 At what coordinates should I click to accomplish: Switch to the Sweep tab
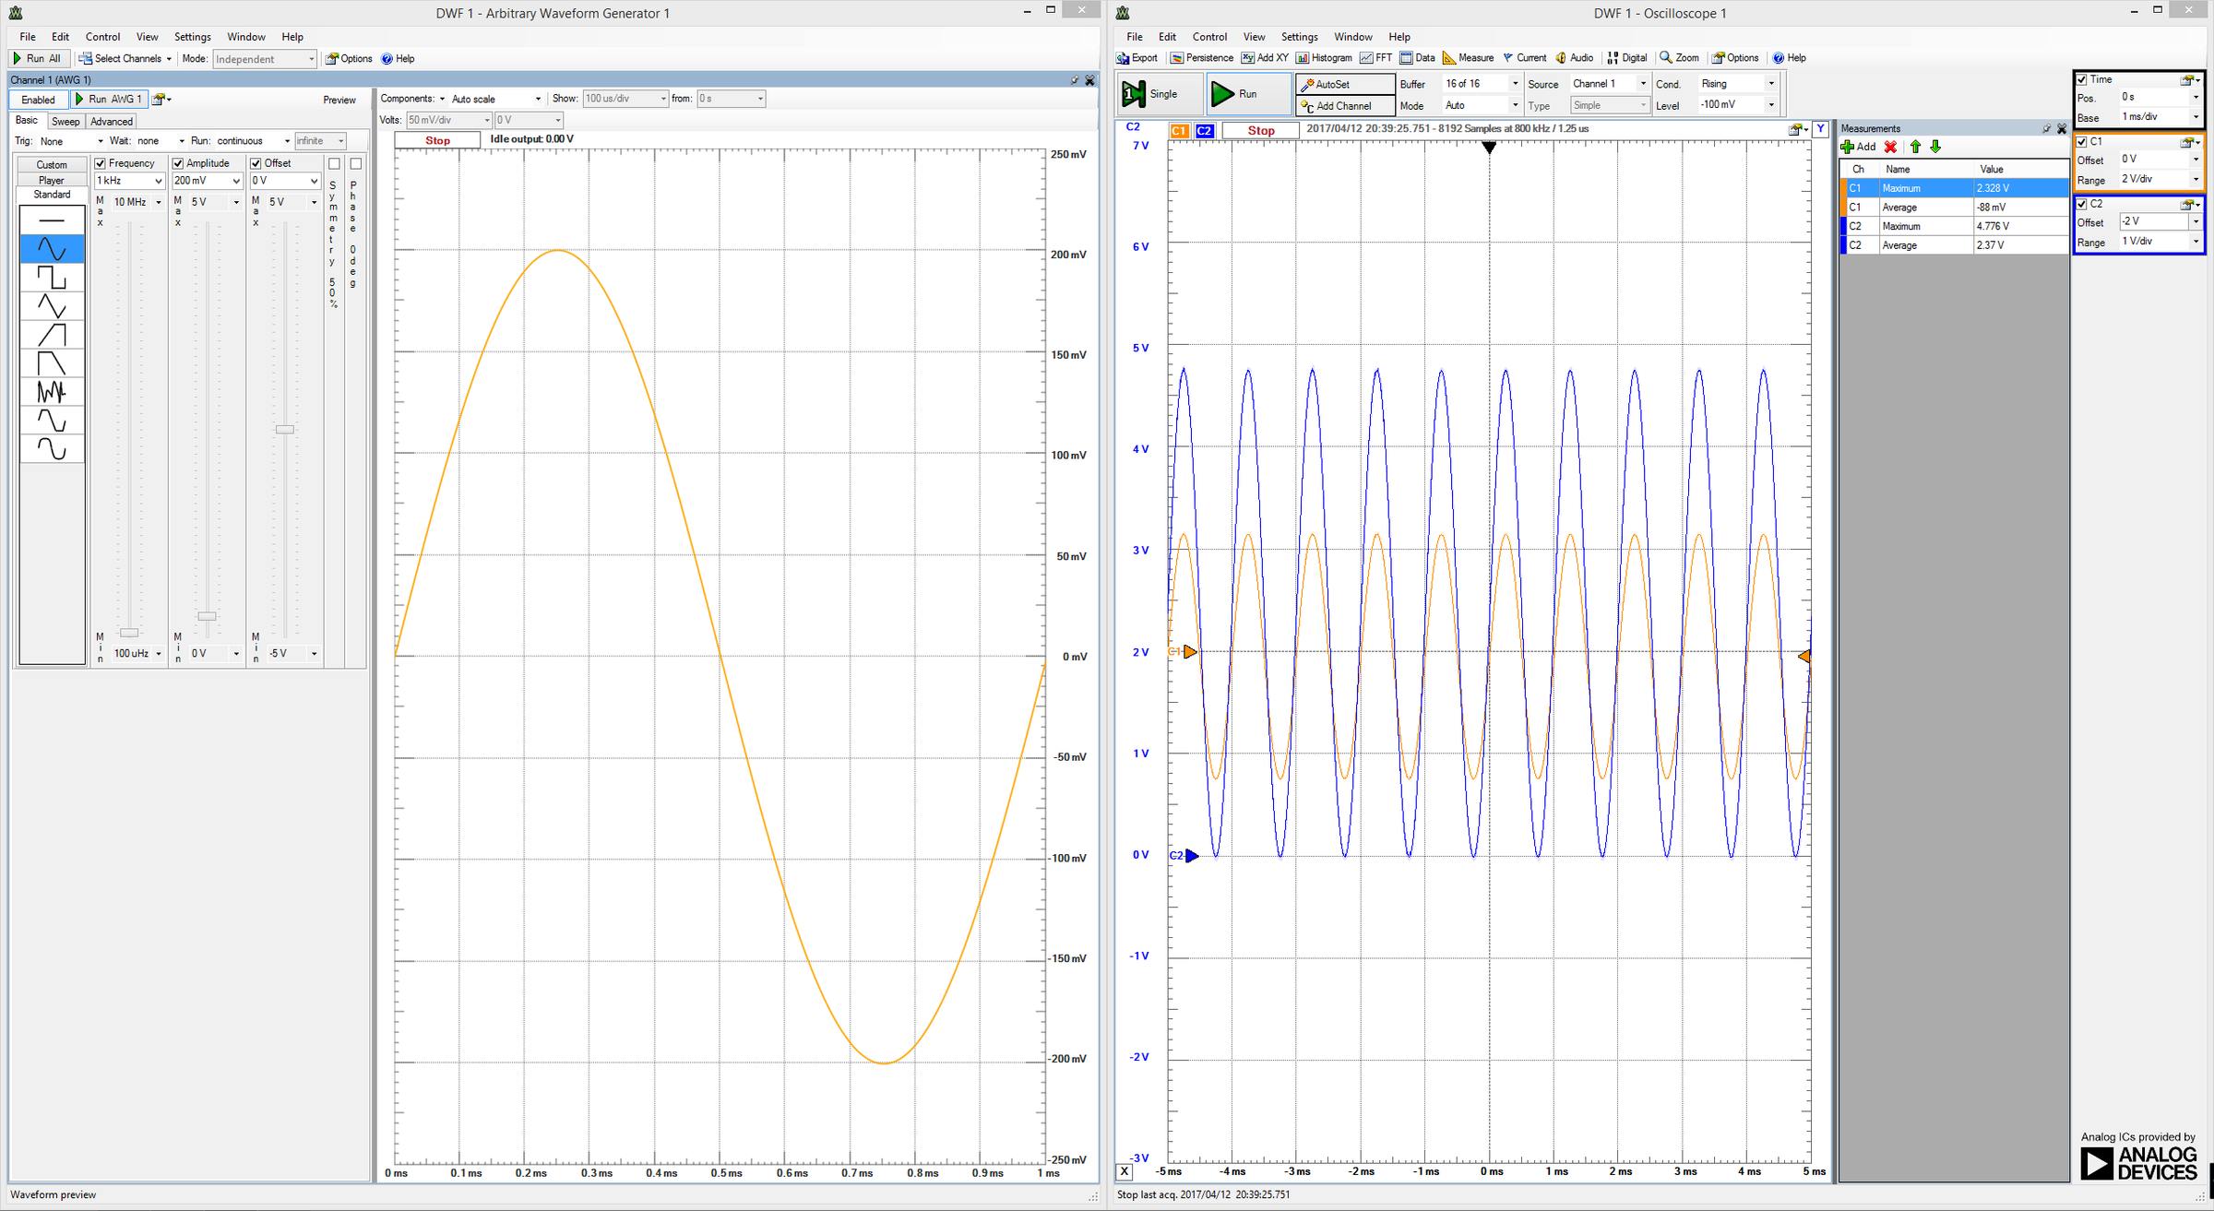tap(65, 121)
